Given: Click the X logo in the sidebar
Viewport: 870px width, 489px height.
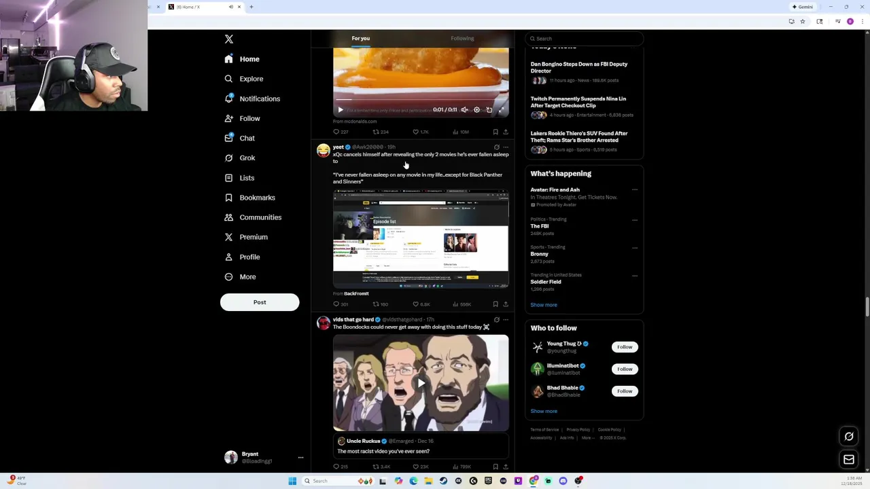Looking at the screenshot, I should [229, 39].
